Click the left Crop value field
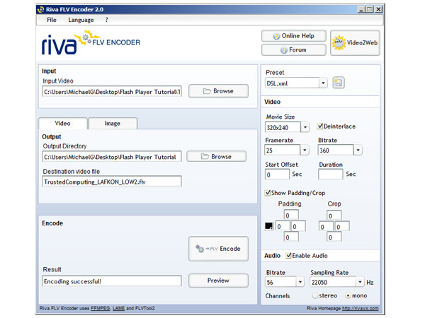Viewport: 425px width, 318px height. pos(326,227)
